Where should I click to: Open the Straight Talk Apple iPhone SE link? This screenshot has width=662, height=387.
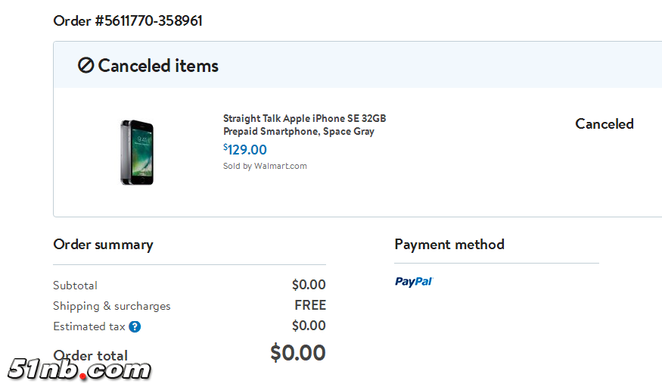tap(304, 125)
